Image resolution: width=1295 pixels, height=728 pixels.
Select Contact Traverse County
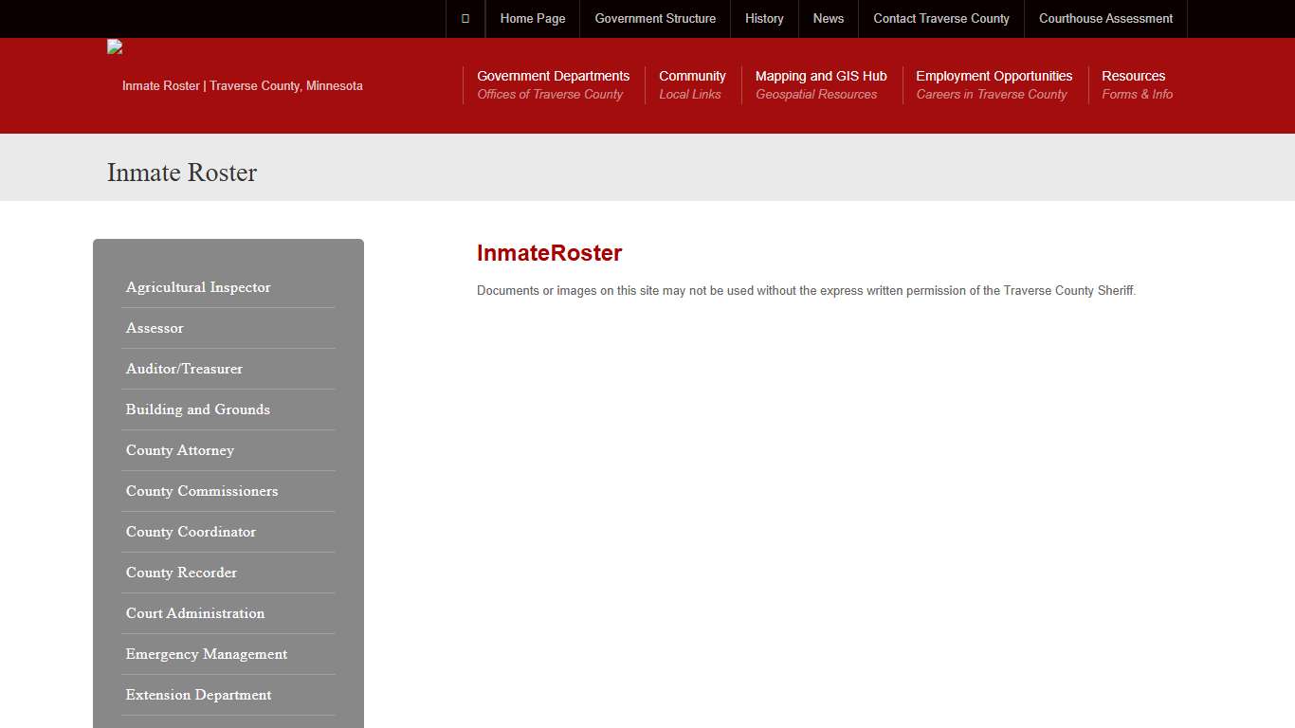940,19
